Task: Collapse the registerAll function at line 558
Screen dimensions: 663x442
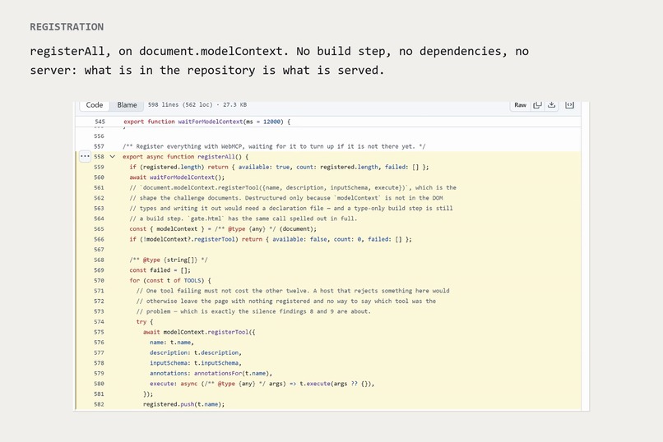Action: tap(113, 157)
